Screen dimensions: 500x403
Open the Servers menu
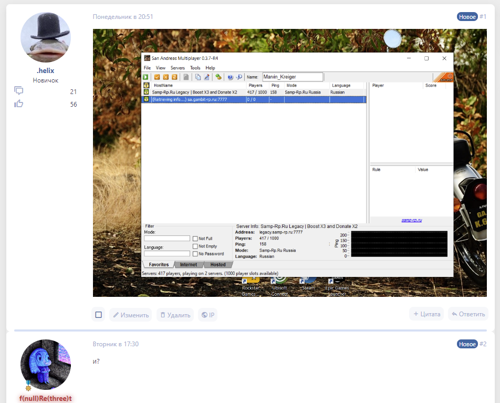178,68
